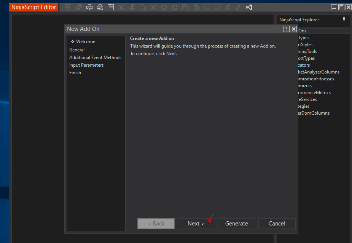
Task: Click the Uncomment Selection icon
Action: [238, 7]
